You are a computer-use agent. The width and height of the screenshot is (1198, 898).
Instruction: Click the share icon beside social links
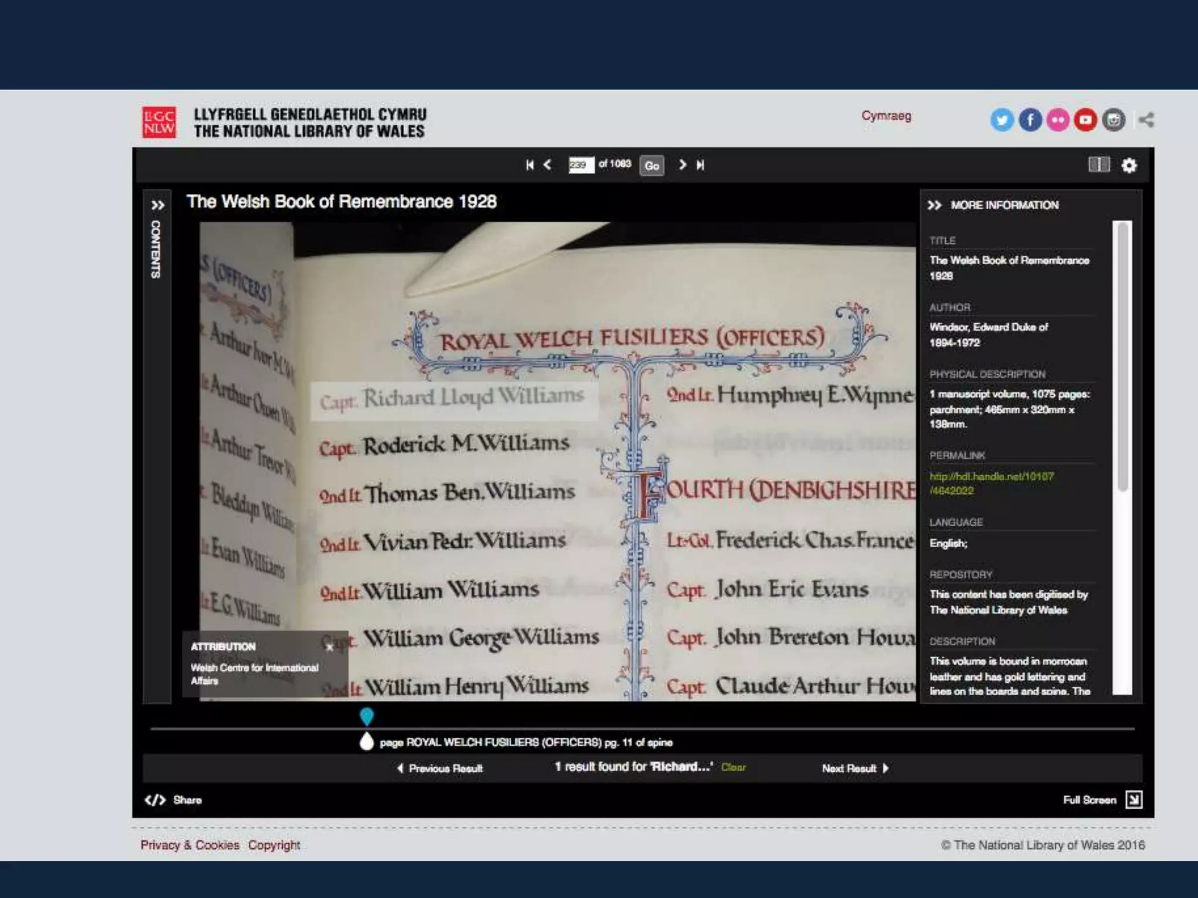pyautogui.click(x=1146, y=120)
